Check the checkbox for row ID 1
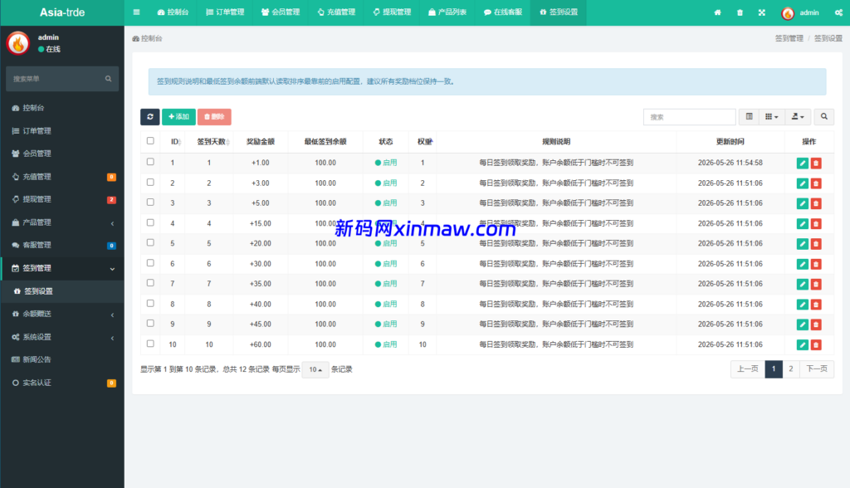The image size is (850, 488). 150,162
